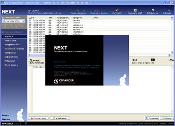Select the log row for vmacthlp.exe
The image size is (175, 126).
pyautogui.click(x=99, y=32)
